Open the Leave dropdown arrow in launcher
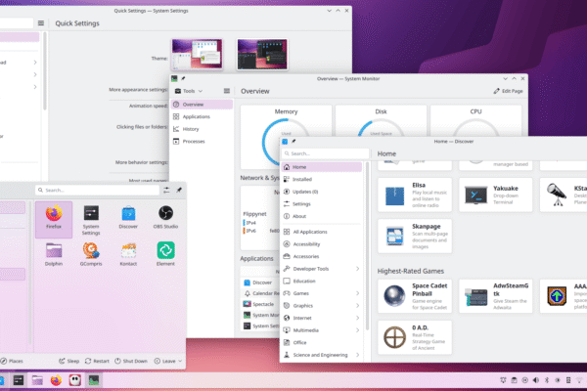 pyautogui.click(x=180, y=361)
